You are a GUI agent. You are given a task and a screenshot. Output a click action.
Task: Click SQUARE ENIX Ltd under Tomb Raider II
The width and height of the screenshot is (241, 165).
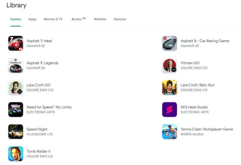[40, 156]
